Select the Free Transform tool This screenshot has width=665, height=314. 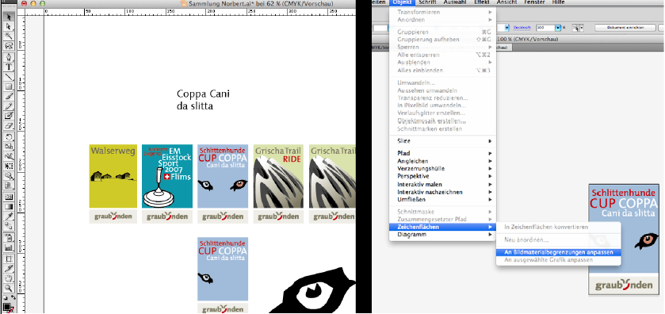tap(9, 166)
